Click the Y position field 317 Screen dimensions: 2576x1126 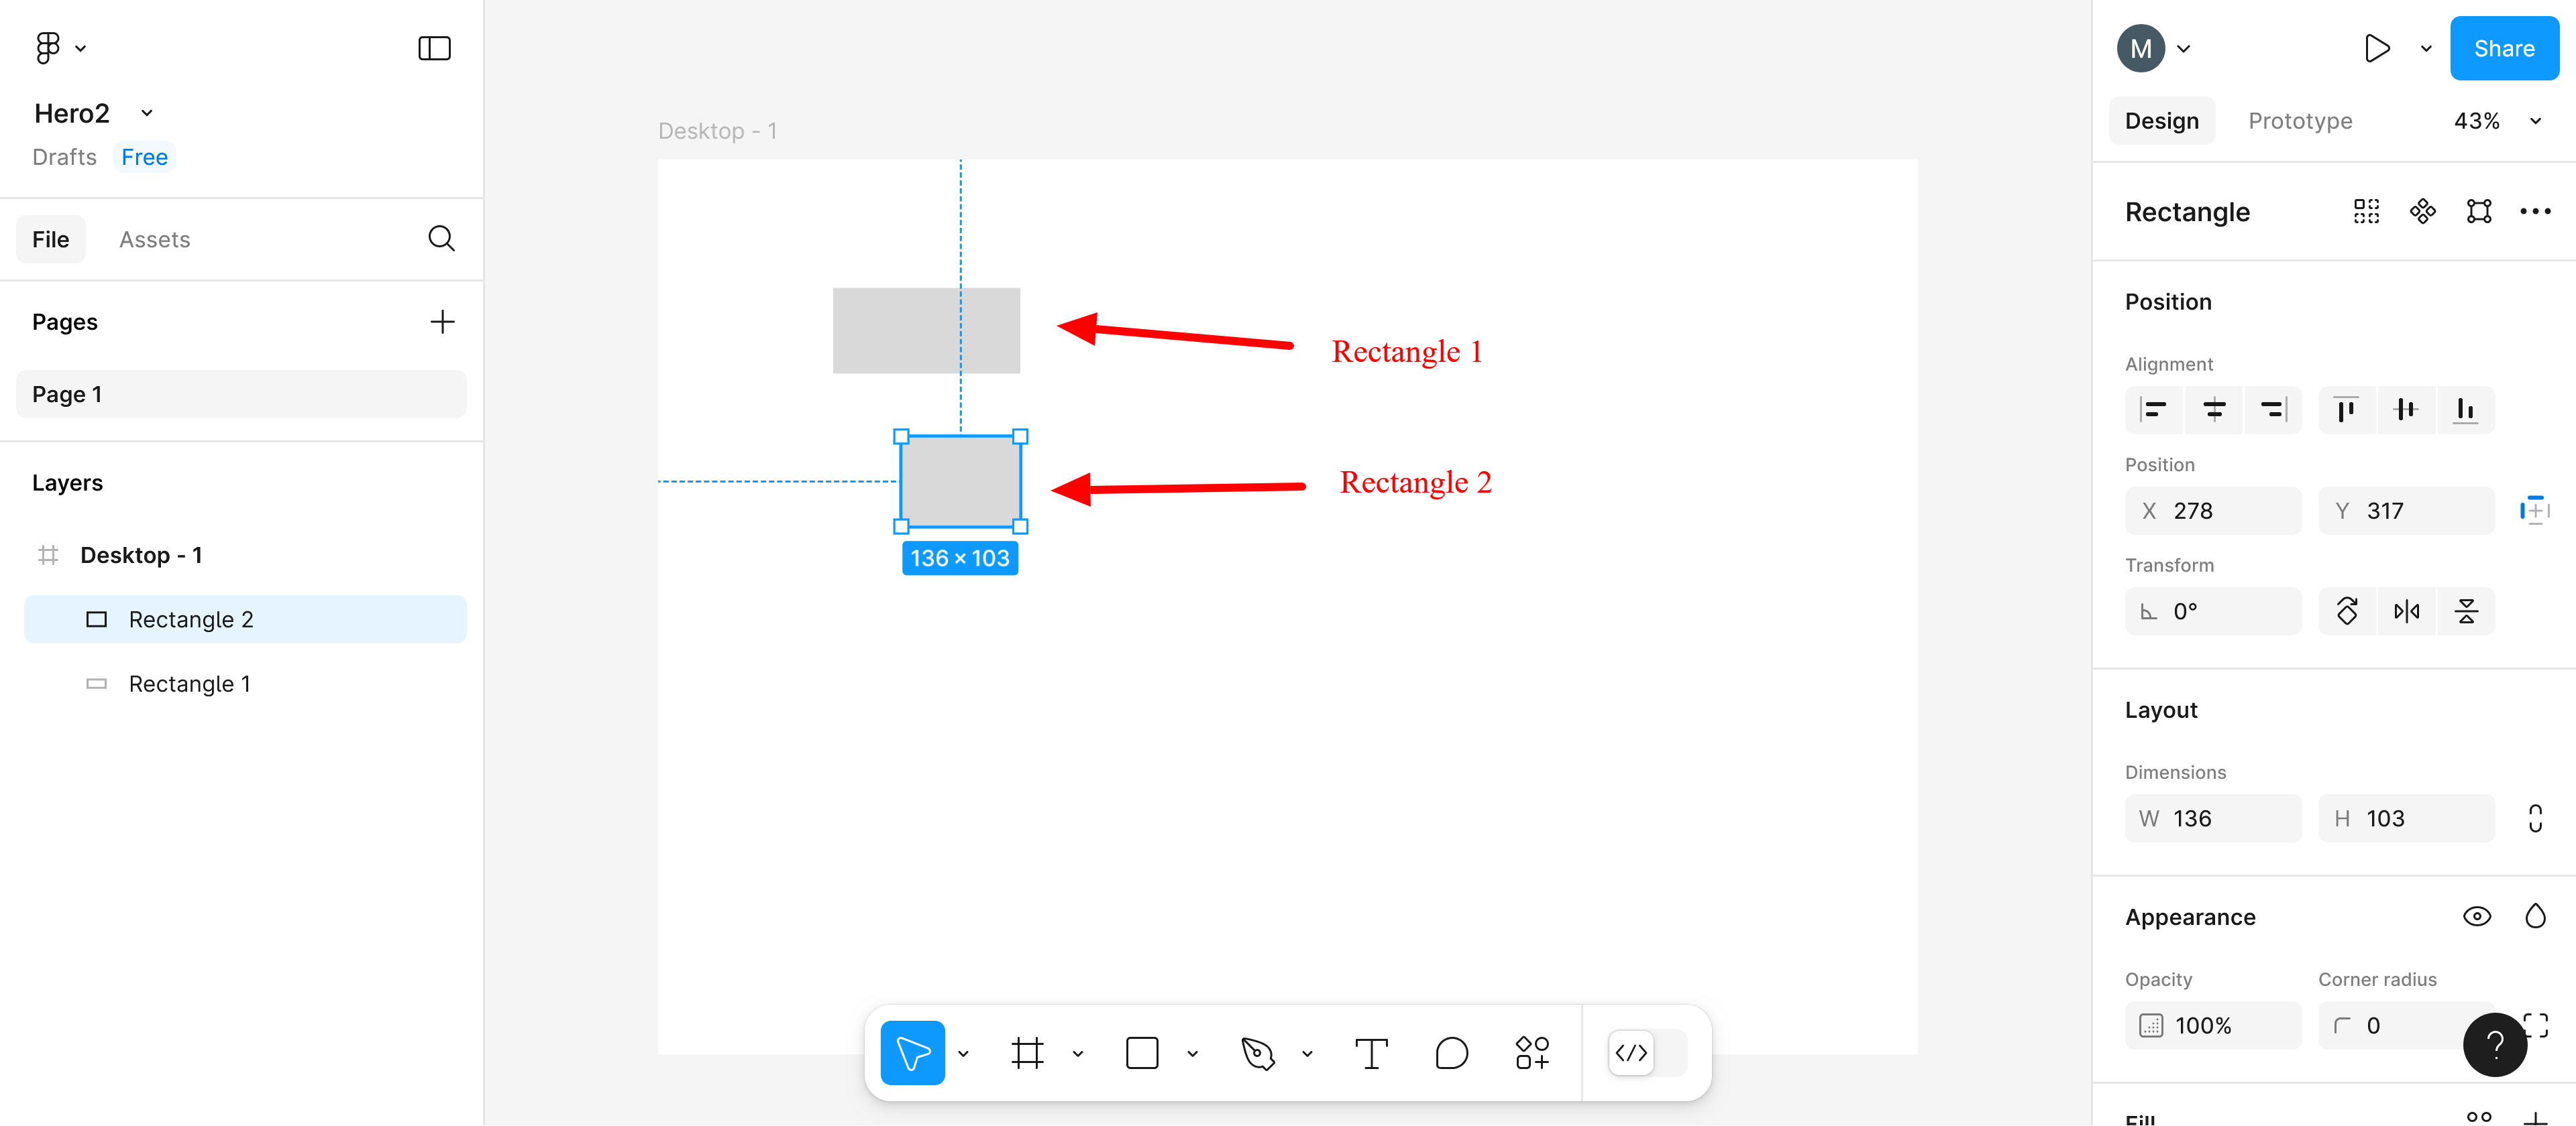click(2406, 511)
